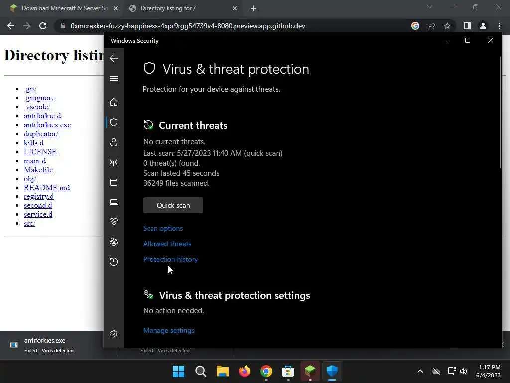
Task: Open .vscode/ directory link
Action: tap(37, 107)
